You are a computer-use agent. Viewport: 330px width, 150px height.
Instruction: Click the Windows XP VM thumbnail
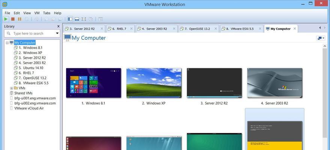154,83
